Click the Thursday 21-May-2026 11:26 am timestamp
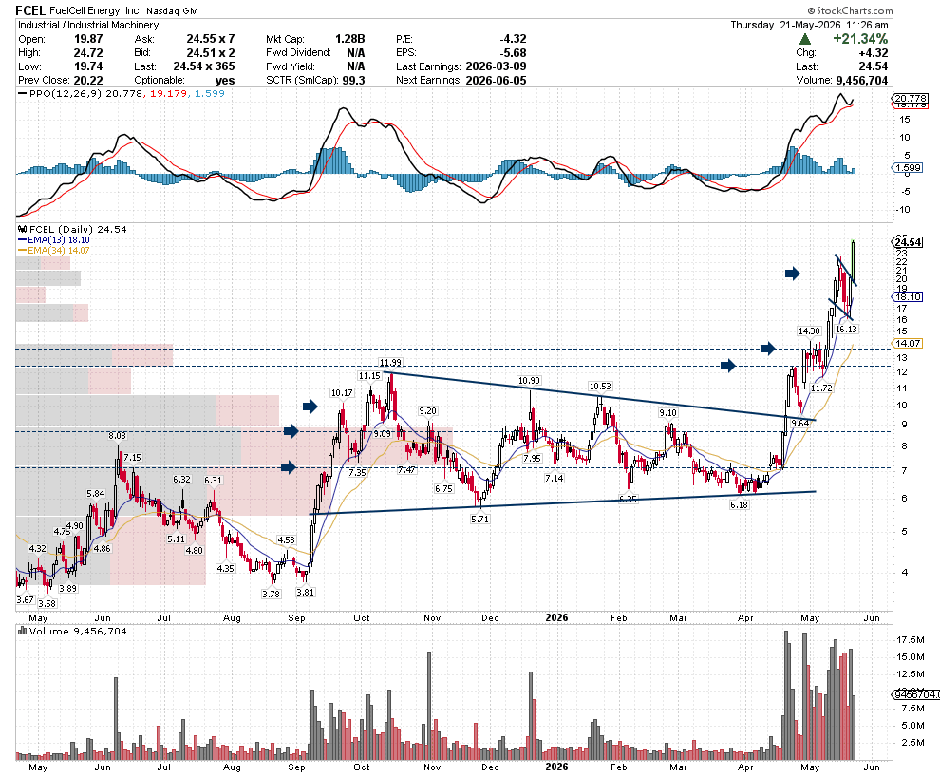 809,26
